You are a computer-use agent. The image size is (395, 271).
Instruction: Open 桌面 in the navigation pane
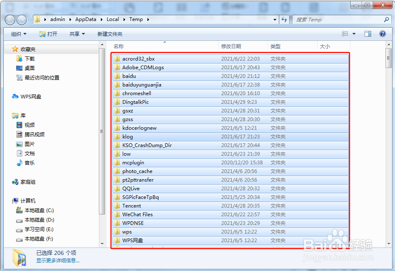(26, 68)
